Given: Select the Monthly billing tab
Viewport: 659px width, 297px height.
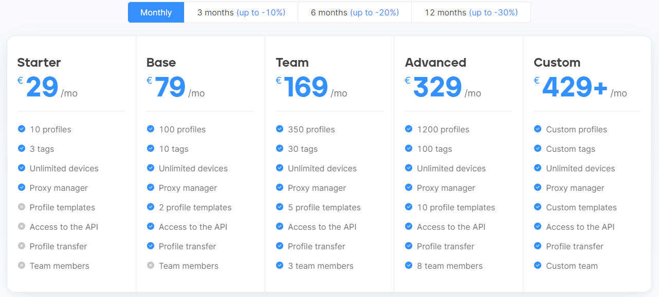Looking at the screenshot, I should point(156,12).
